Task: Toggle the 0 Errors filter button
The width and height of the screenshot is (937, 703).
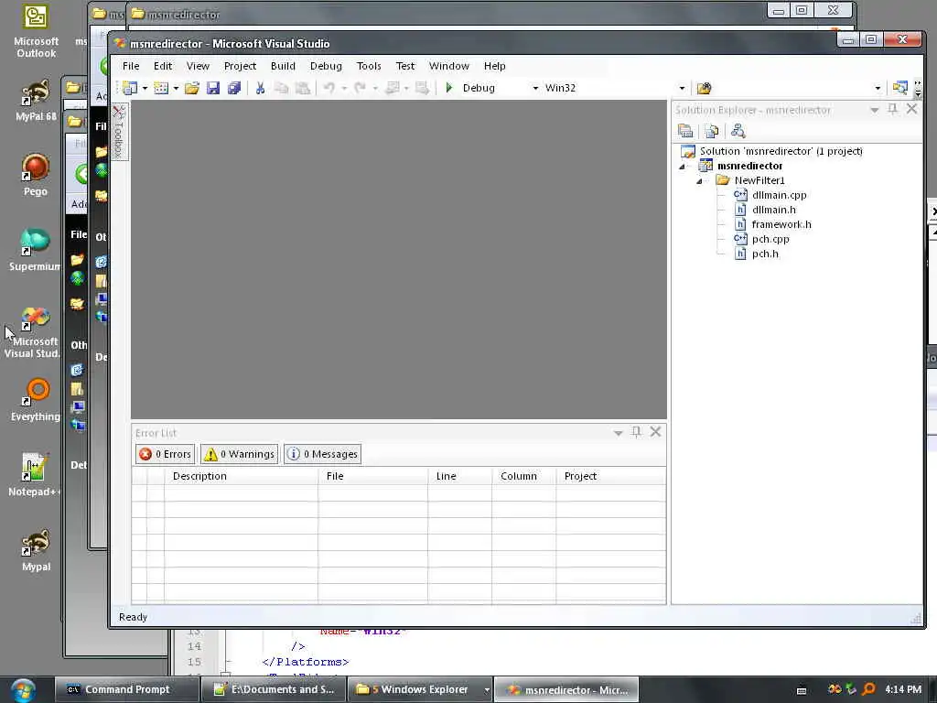Action: tap(165, 454)
